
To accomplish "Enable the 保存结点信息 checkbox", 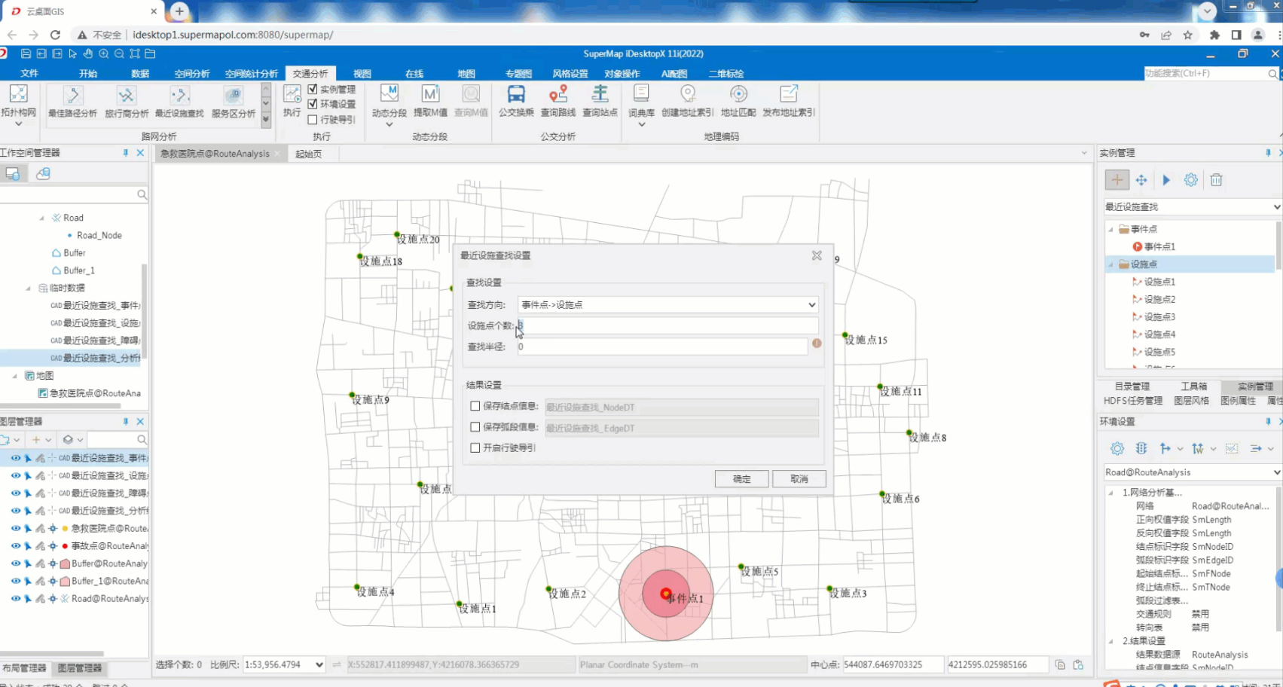I will pyautogui.click(x=475, y=406).
